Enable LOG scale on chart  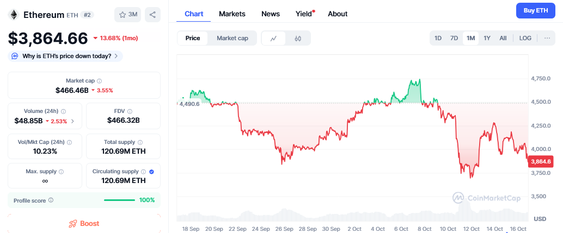click(525, 38)
